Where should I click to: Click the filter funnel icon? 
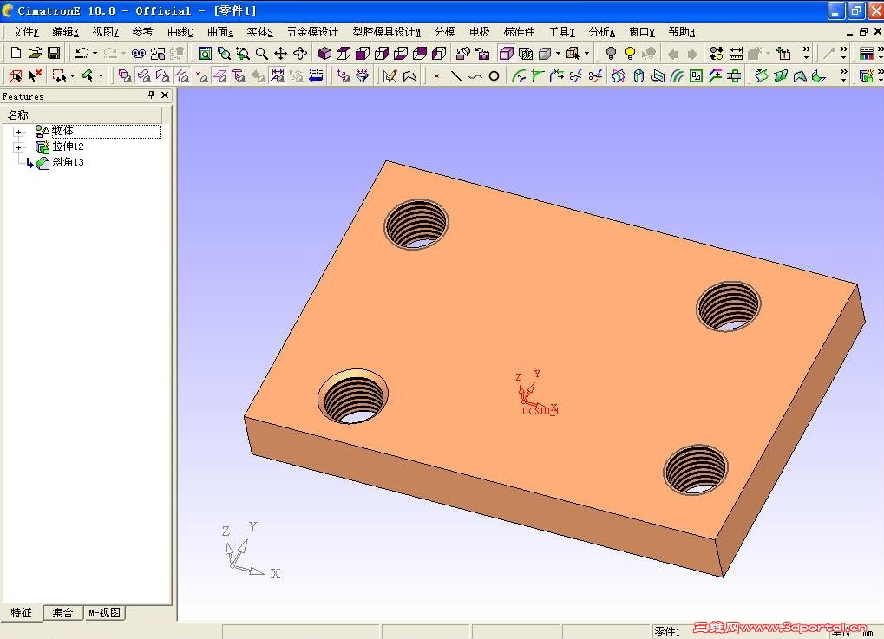click(x=363, y=75)
